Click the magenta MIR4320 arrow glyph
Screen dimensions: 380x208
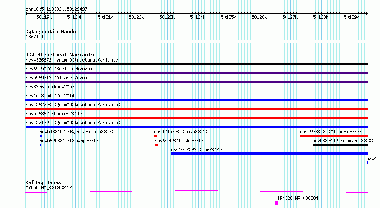click(275, 203)
